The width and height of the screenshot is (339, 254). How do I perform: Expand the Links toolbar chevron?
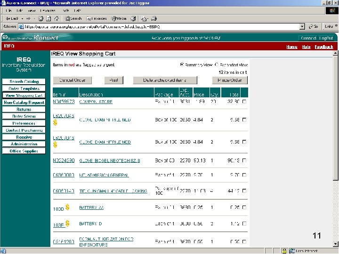[336, 26]
